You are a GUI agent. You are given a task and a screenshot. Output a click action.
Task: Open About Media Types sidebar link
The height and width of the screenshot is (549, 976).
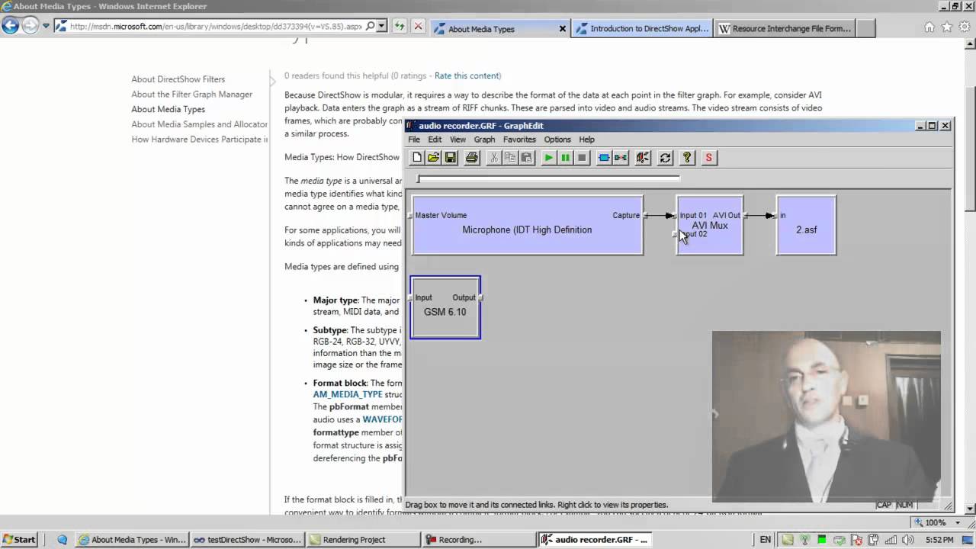[168, 109]
